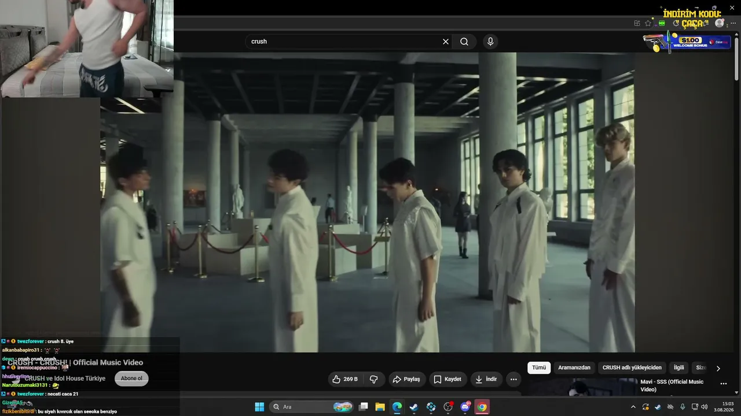Screen dimensions: 741x416
Task: Select the İlgili filter chip
Action: (679, 367)
